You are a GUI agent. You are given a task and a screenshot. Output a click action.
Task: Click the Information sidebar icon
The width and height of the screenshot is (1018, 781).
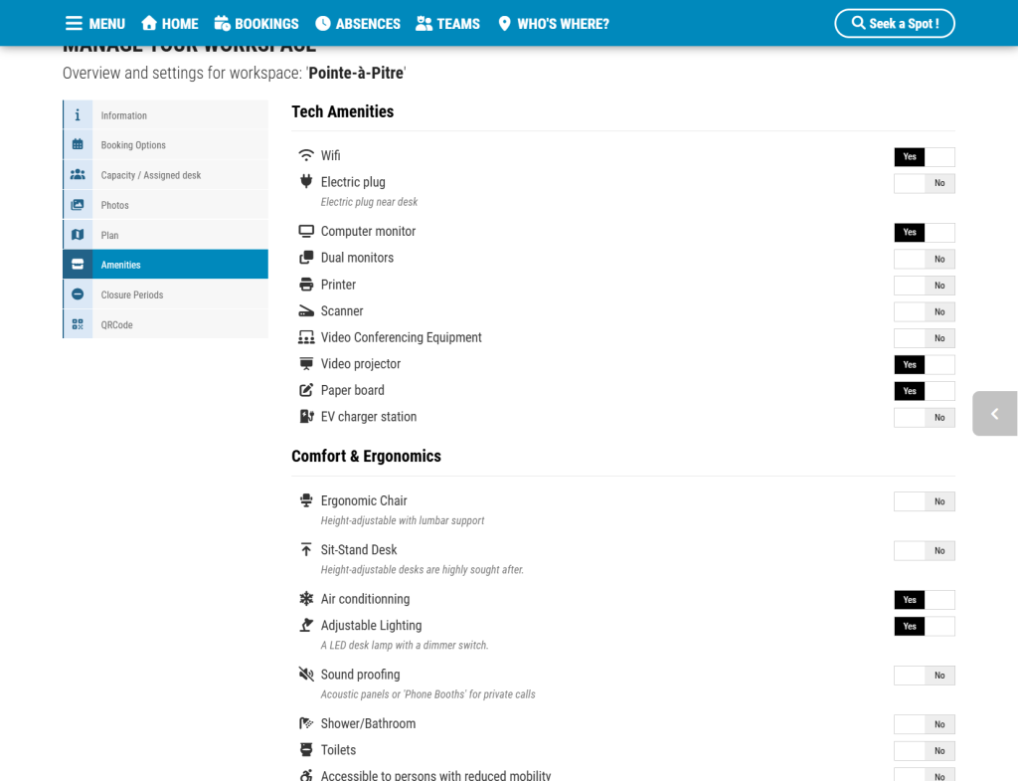(x=78, y=115)
